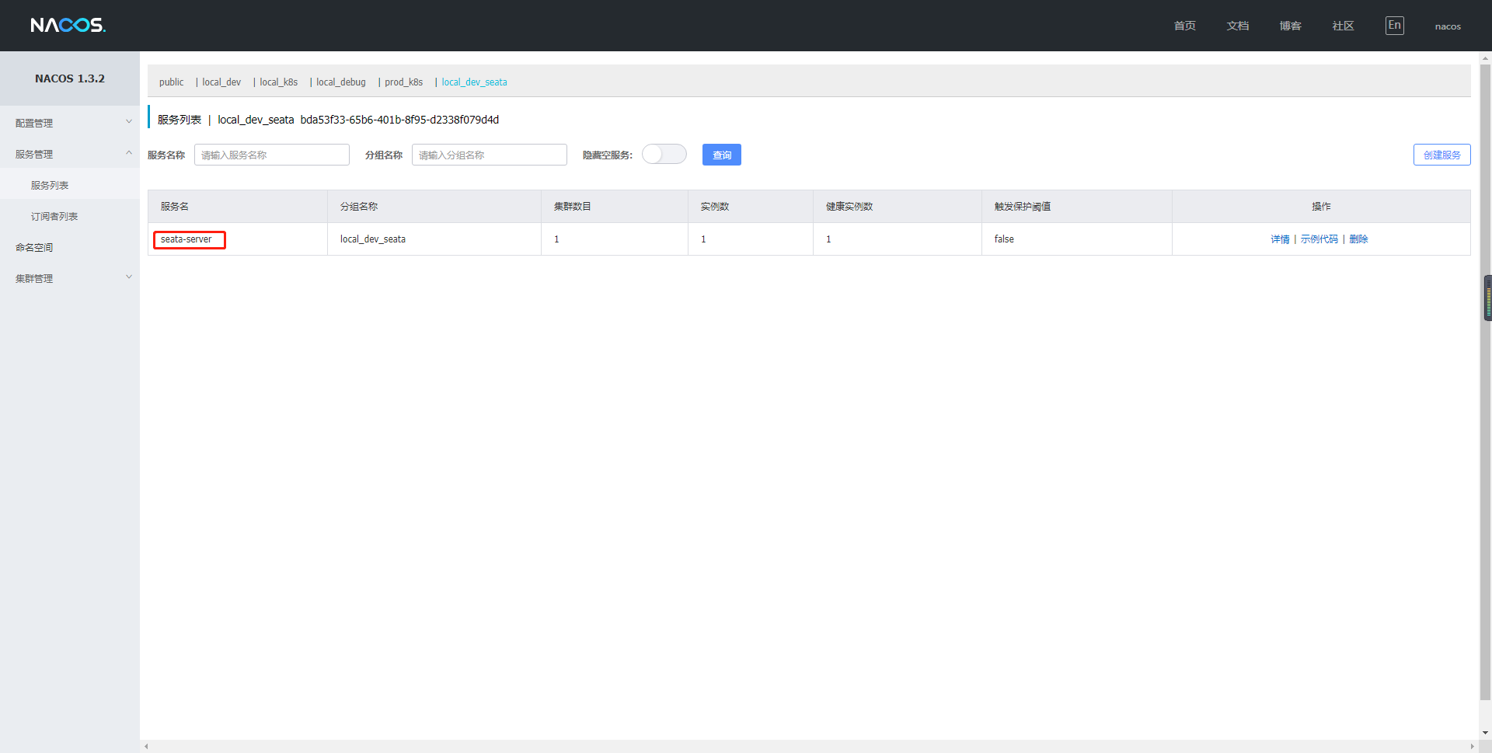The height and width of the screenshot is (753, 1492).
Task: Open the 社区 top navigation link
Action: 1344,26
